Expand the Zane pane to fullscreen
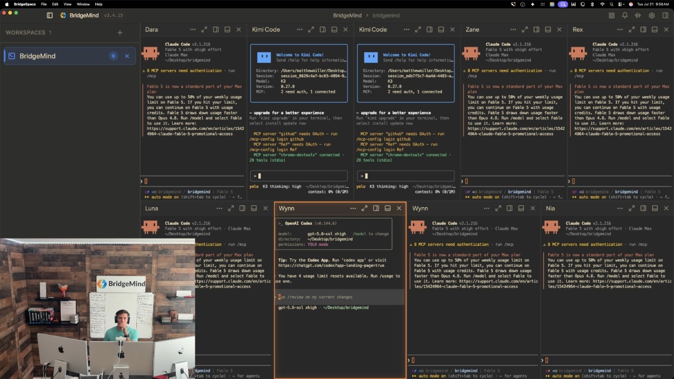 point(525,29)
